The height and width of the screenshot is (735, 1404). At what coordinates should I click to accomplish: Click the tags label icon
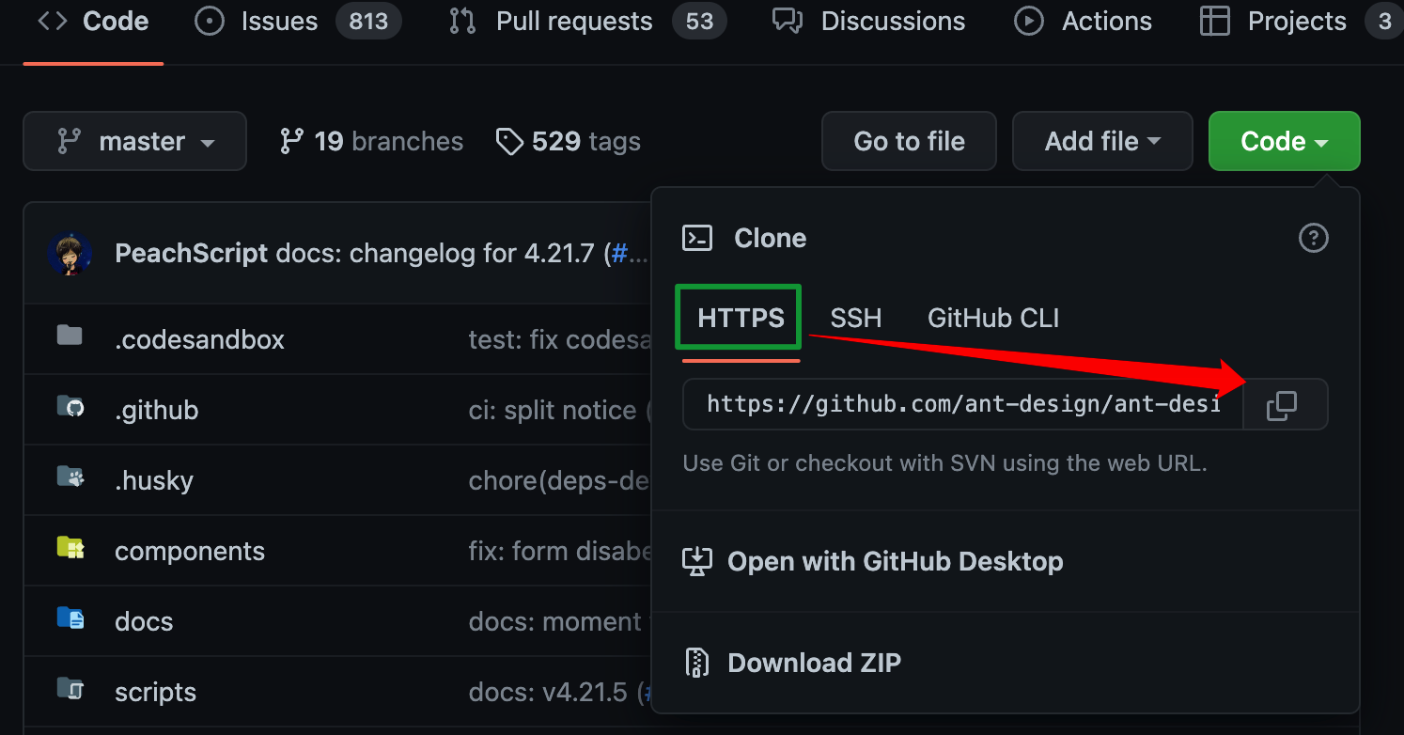pos(509,142)
